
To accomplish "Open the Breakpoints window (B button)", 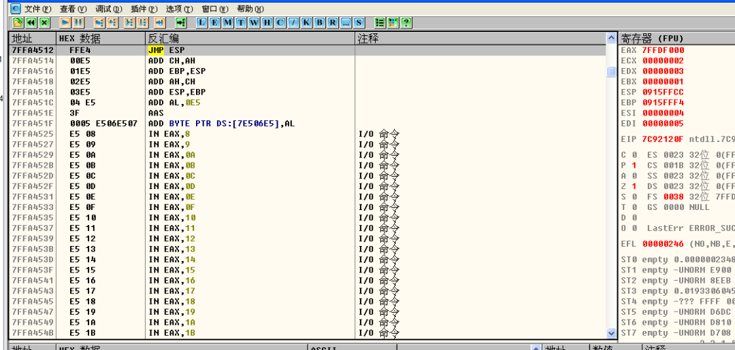I will (320, 22).
